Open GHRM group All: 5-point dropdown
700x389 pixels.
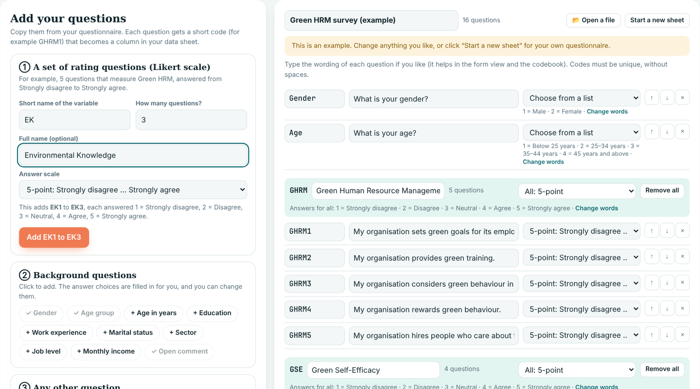[577, 191]
